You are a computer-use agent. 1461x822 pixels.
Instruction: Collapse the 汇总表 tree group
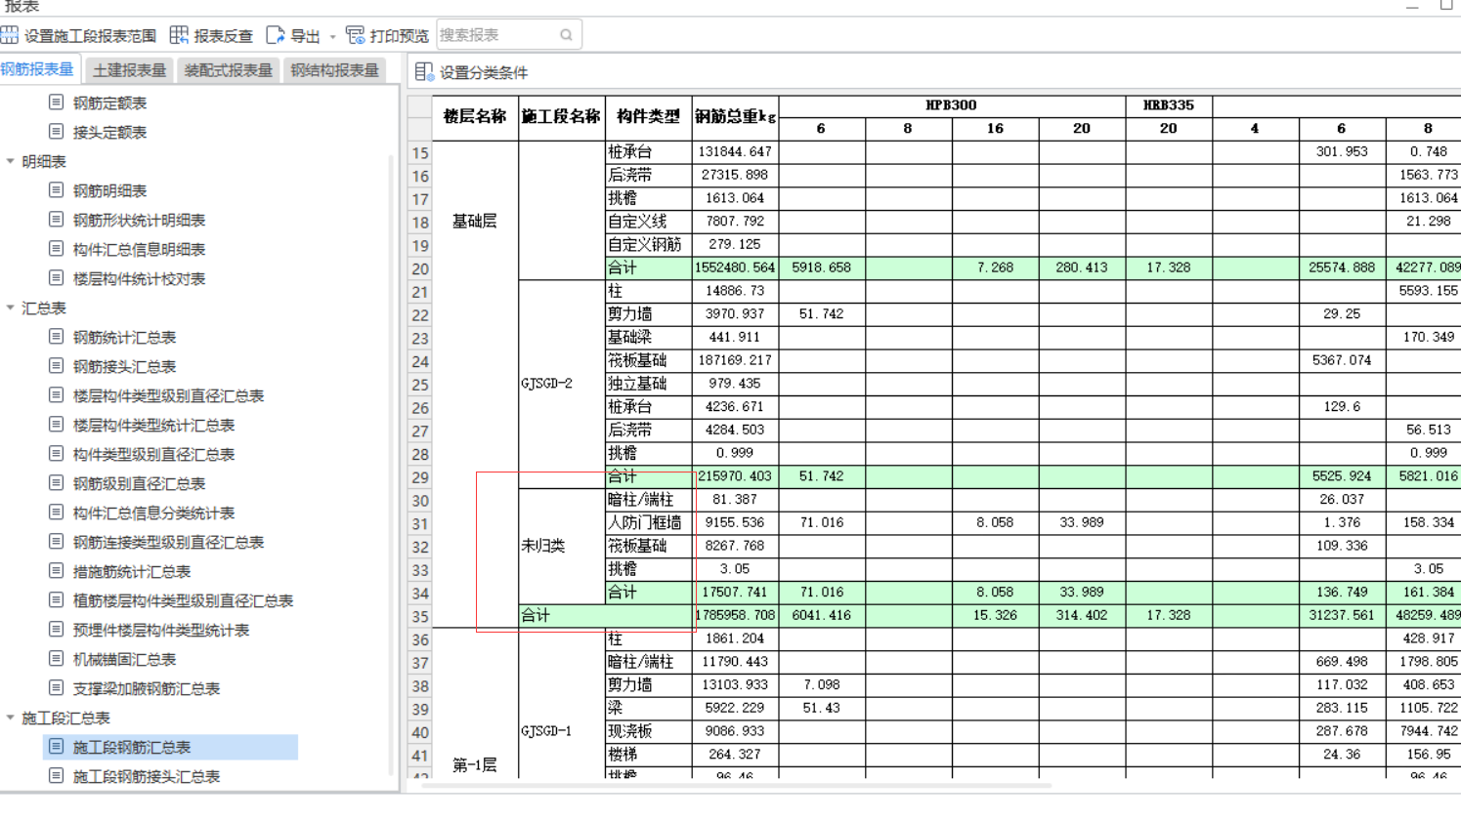point(11,308)
